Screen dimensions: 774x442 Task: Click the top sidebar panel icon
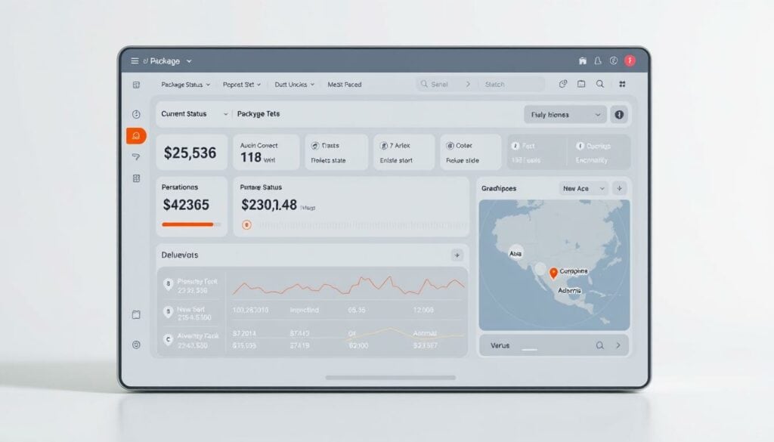point(136,85)
